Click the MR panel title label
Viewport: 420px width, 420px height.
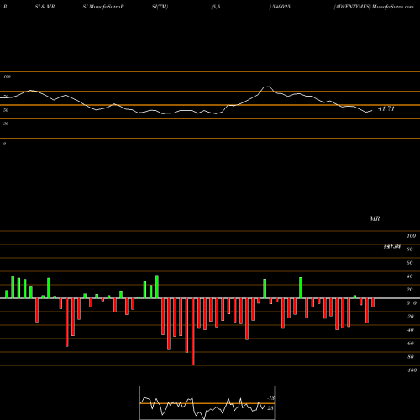[x=375, y=218]
